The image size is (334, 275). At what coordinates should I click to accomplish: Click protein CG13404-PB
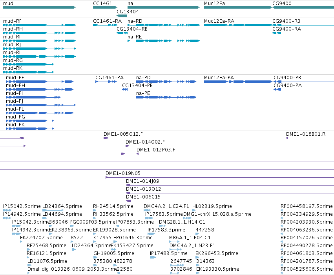click(125, 89)
